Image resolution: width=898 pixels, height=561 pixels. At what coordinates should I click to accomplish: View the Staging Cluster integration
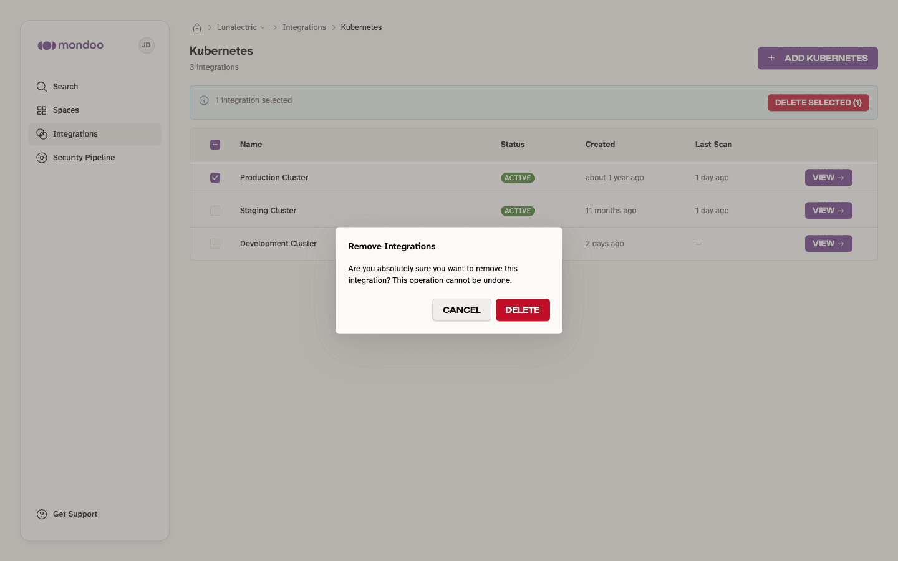828,211
